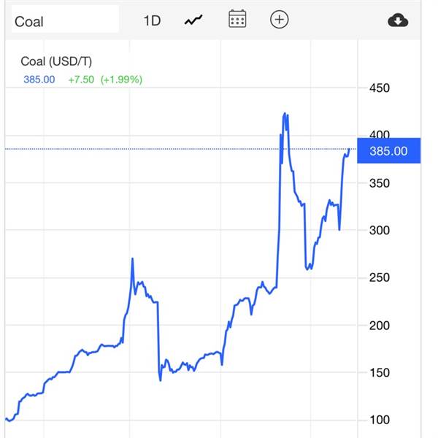Viewport: 438px width, 438px height.
Task: Click the line chart type icon
Action: tap(193, 20)
